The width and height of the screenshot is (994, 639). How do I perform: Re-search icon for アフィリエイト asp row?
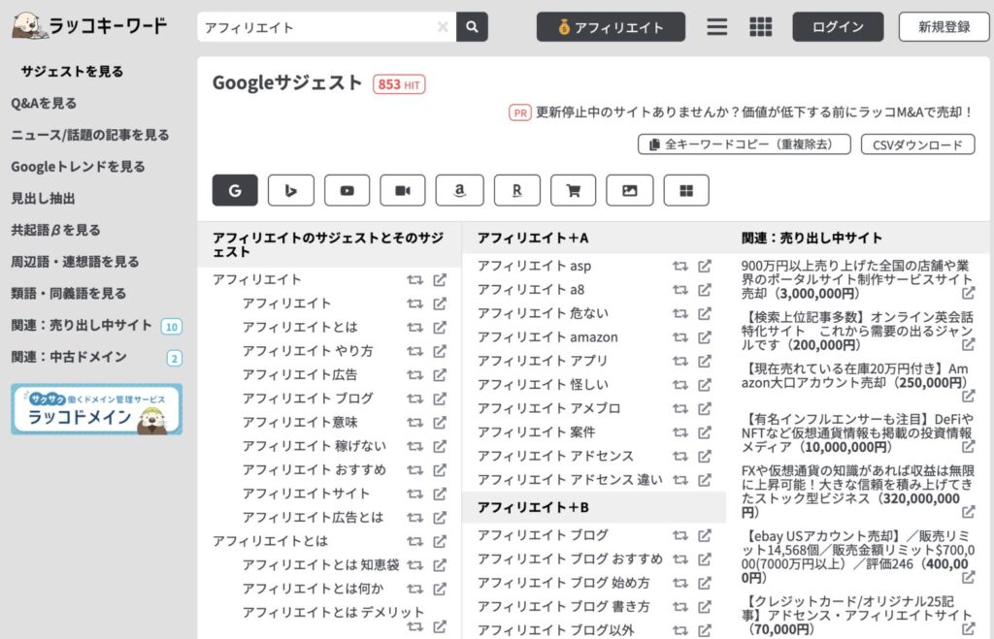(680, 266)
